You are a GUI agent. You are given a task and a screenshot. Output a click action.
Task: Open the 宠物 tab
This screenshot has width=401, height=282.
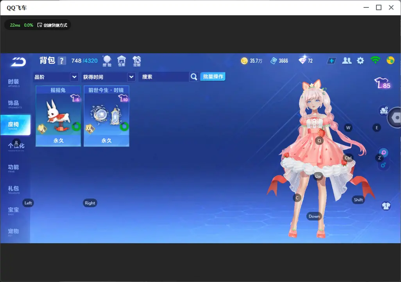pyautogui.click(x=14, y=232)
